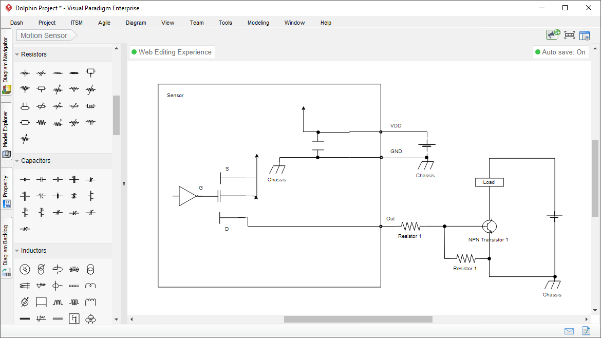Click the Motion Sensor breadcrumb label
This screenshot has width=601, height=338.
[43, 35]
